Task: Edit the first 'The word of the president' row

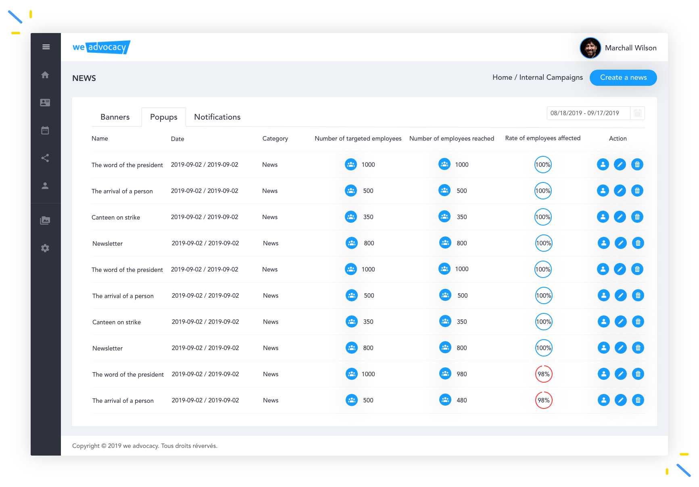Action: pyautogui.click(x=620, y=164)
